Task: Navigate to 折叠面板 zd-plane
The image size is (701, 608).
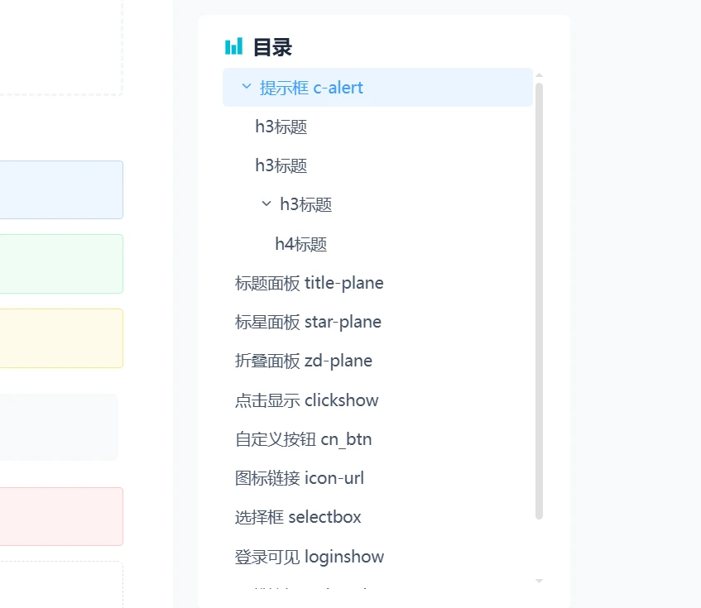Action: [x=304, y=361]
